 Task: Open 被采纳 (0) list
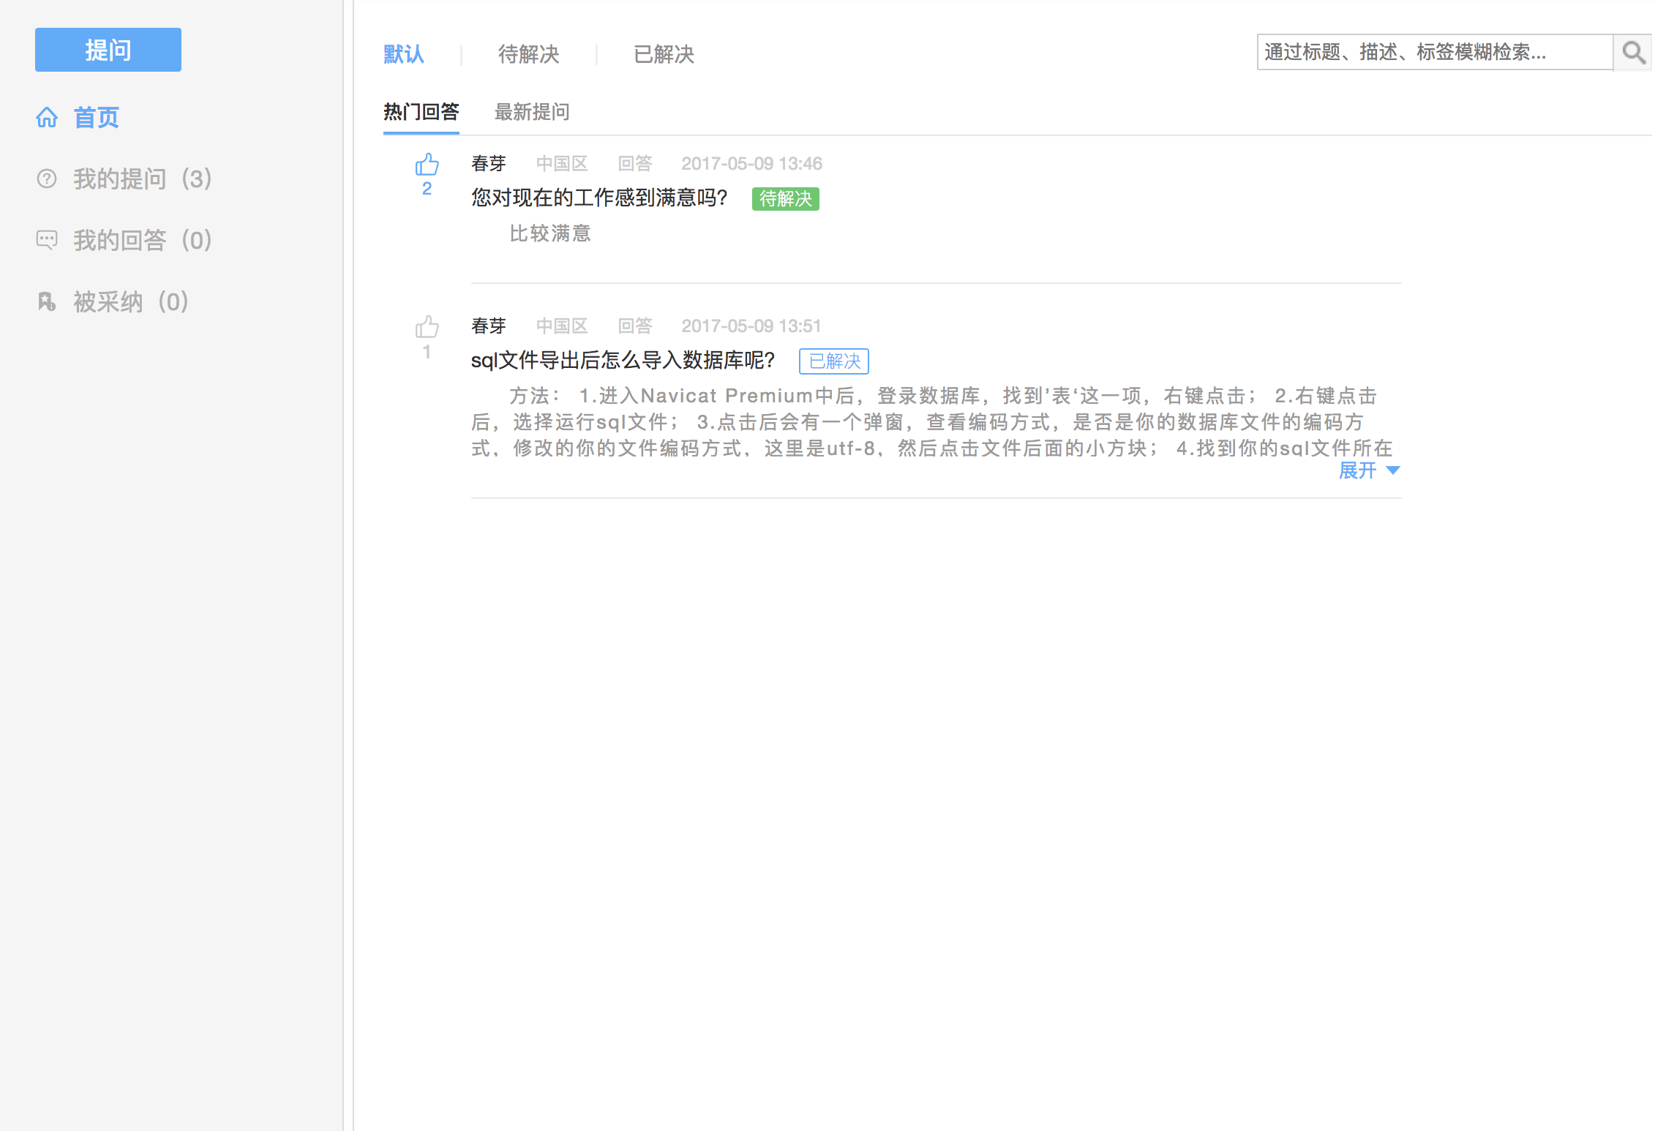131,301
